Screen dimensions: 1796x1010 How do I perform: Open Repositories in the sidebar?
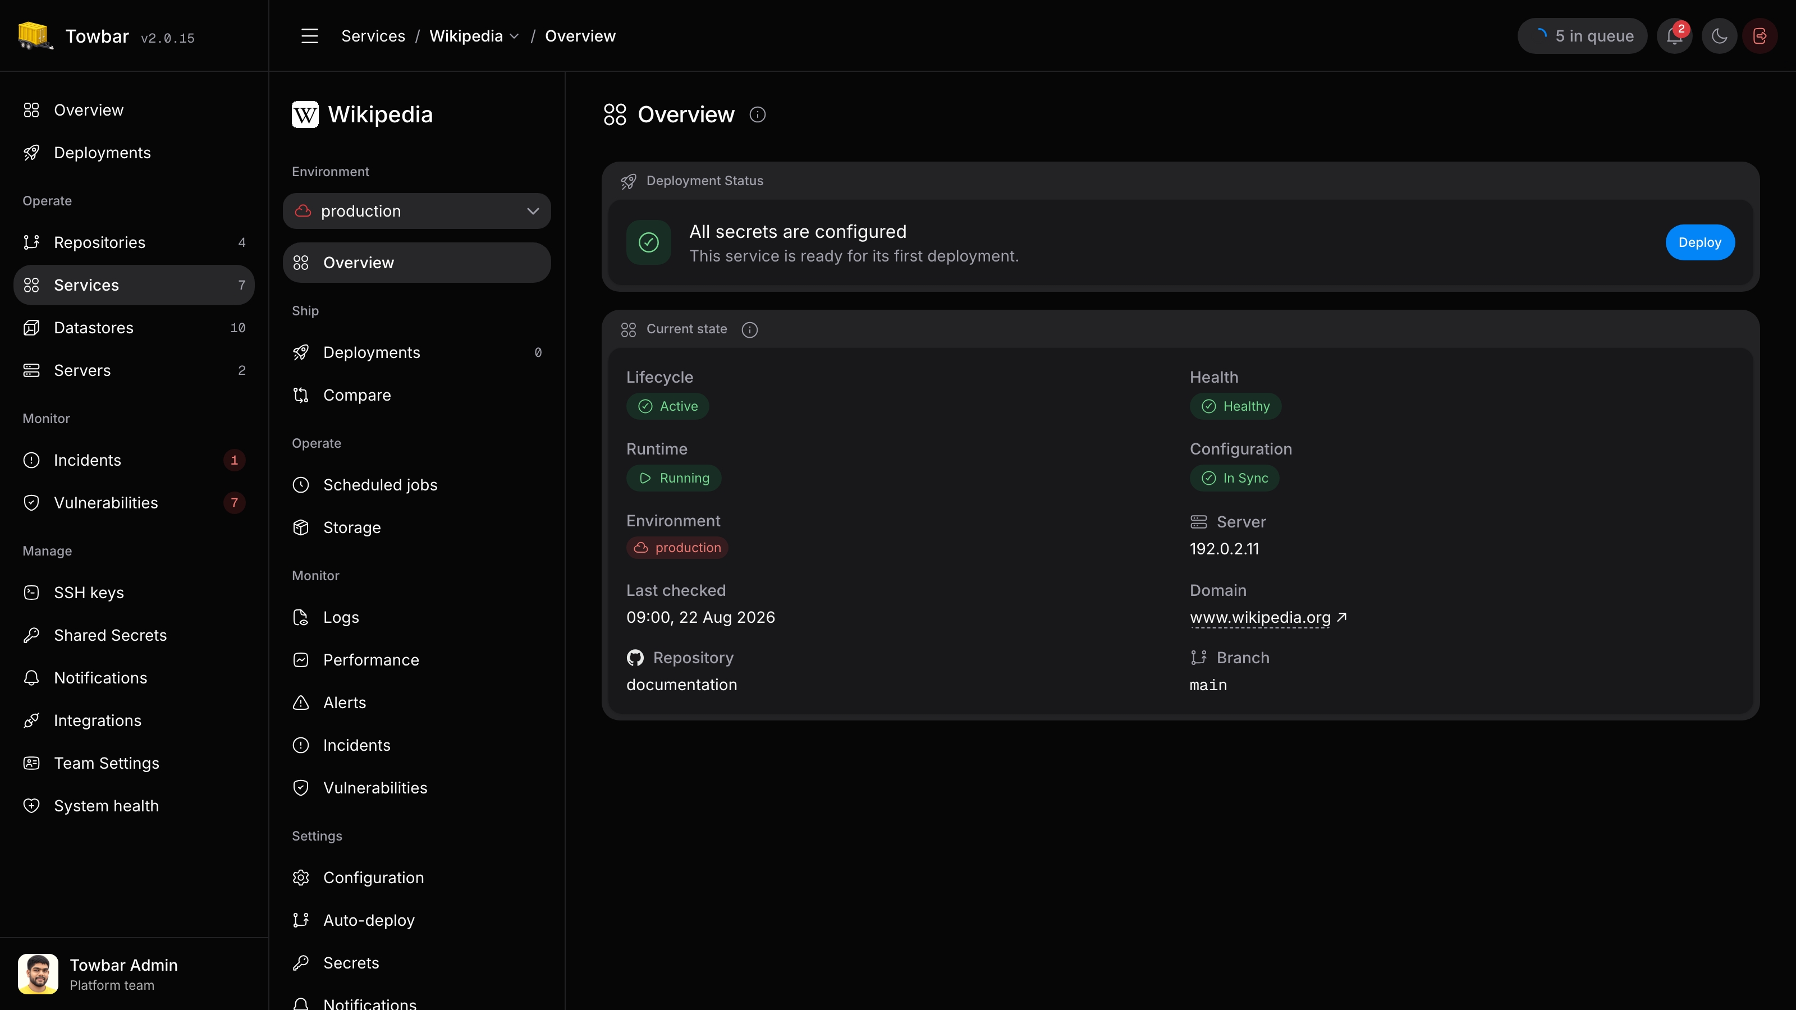point(134,242)
